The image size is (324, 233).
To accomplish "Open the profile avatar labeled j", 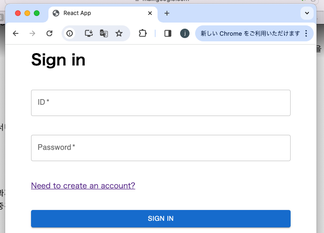I will click(185, 33).
